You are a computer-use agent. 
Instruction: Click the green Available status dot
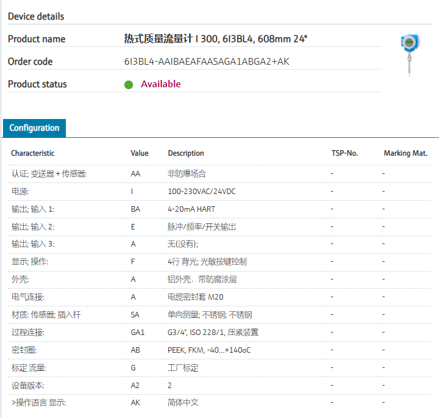point(129,85)
